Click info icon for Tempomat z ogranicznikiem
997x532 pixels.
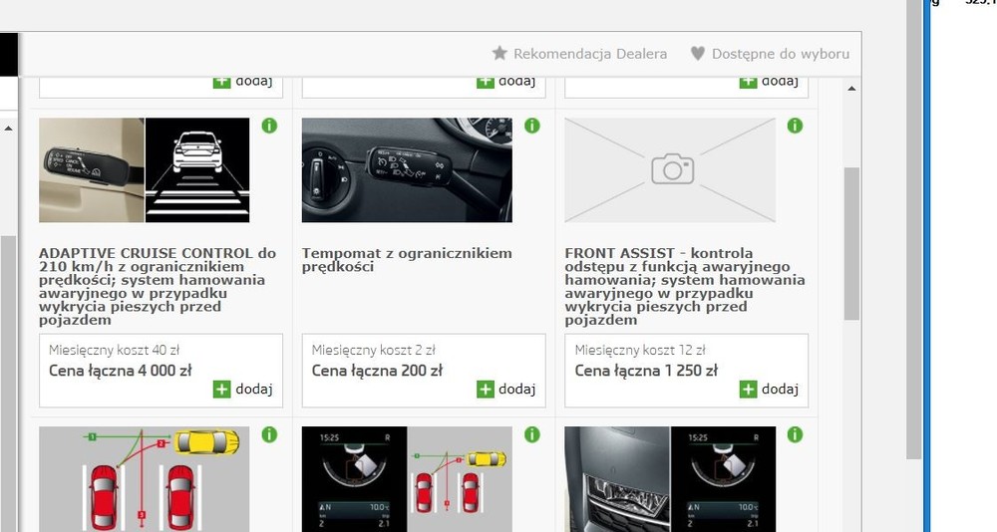click(x=531, y=126)
